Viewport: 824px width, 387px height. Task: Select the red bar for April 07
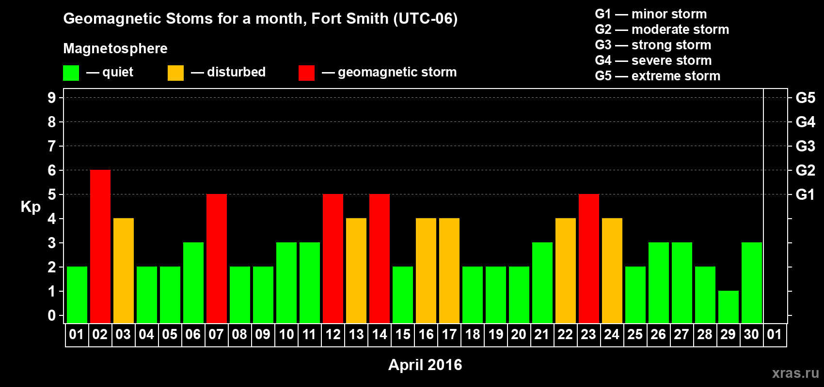tap(217, 259)
